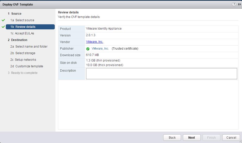Open step 2c Setup networks
The height and width of the screenshot is (143, 242).
click(23, 59)
